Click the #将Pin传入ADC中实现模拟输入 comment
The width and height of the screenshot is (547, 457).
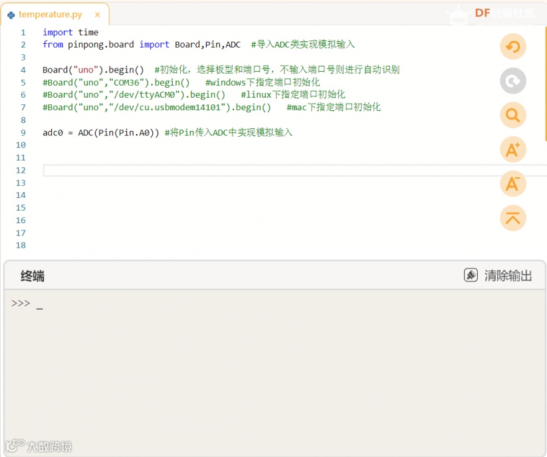tap(229, 132)
